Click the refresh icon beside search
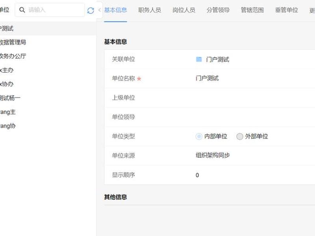The image size is (315, 236). tap(91, 10)
